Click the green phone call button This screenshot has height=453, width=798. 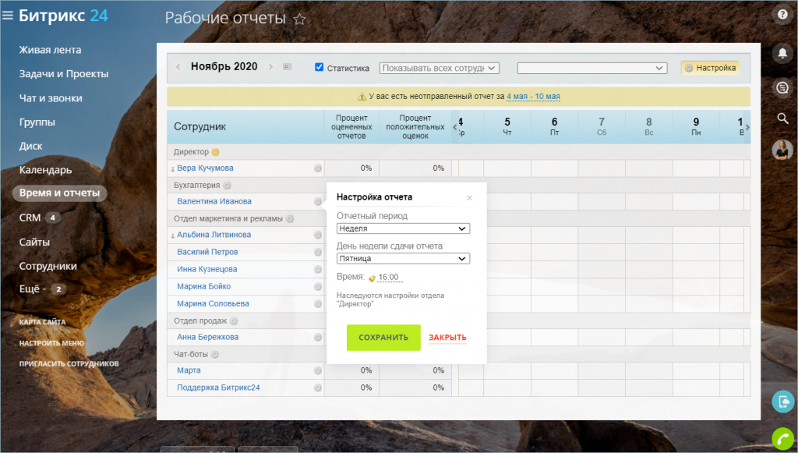click(783, 440)
